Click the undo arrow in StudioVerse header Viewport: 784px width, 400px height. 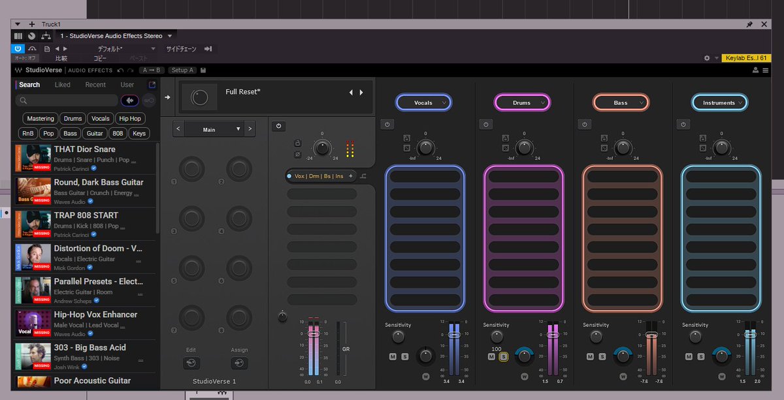[x=120, y=70]
